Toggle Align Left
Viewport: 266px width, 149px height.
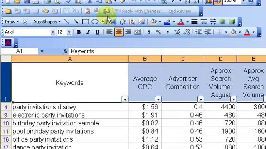click(x=109, y=32)
